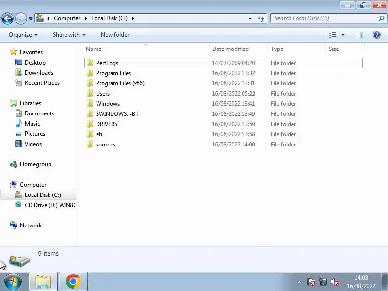Select the efi folder icon

coord(90,134)
